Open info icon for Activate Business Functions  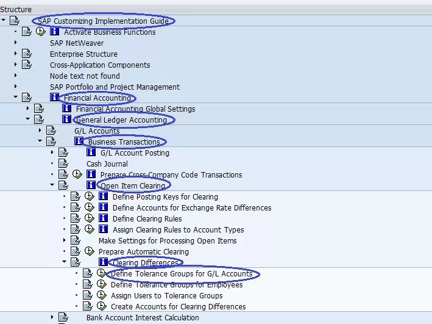pyautogui.click(x=54, y=31)
